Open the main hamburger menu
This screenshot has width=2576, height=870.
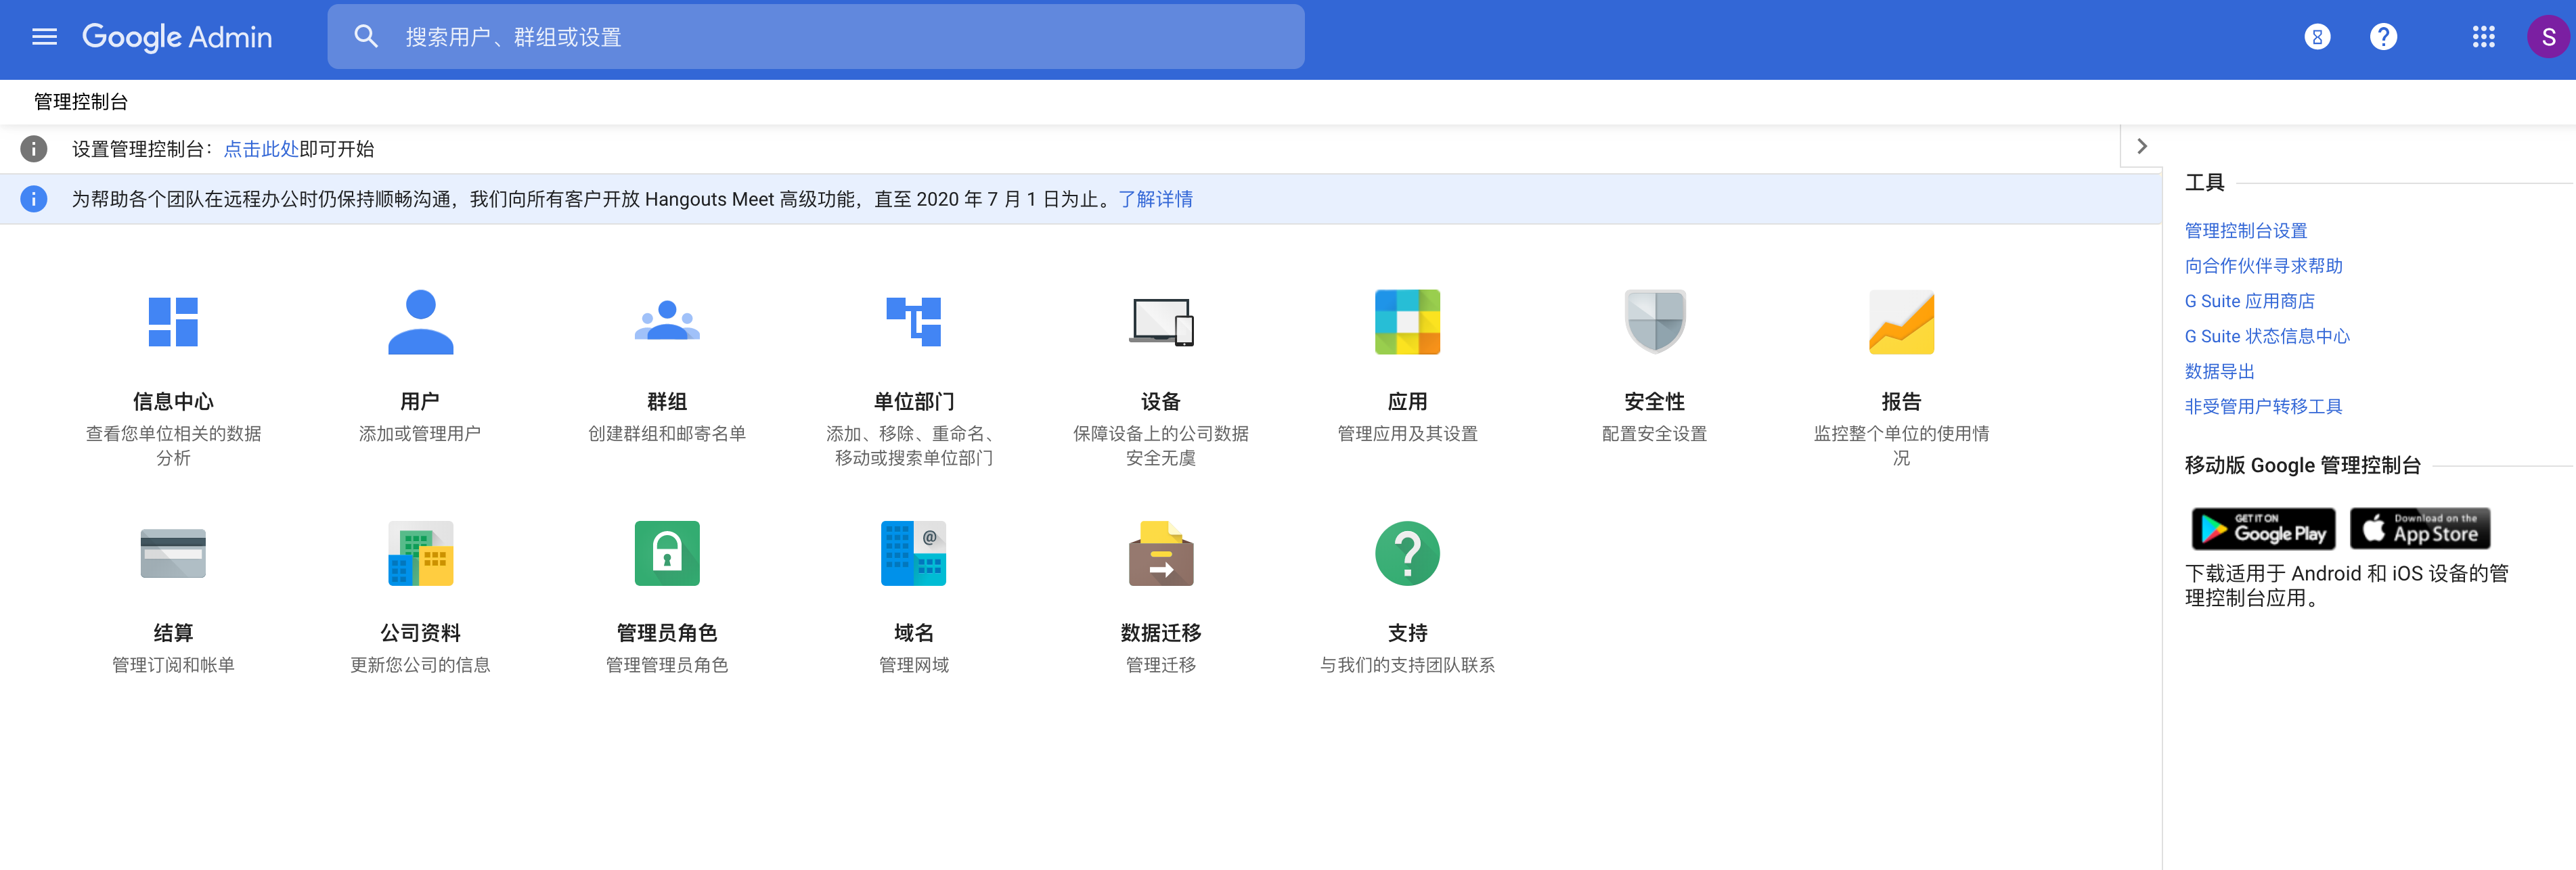[44, 37]
